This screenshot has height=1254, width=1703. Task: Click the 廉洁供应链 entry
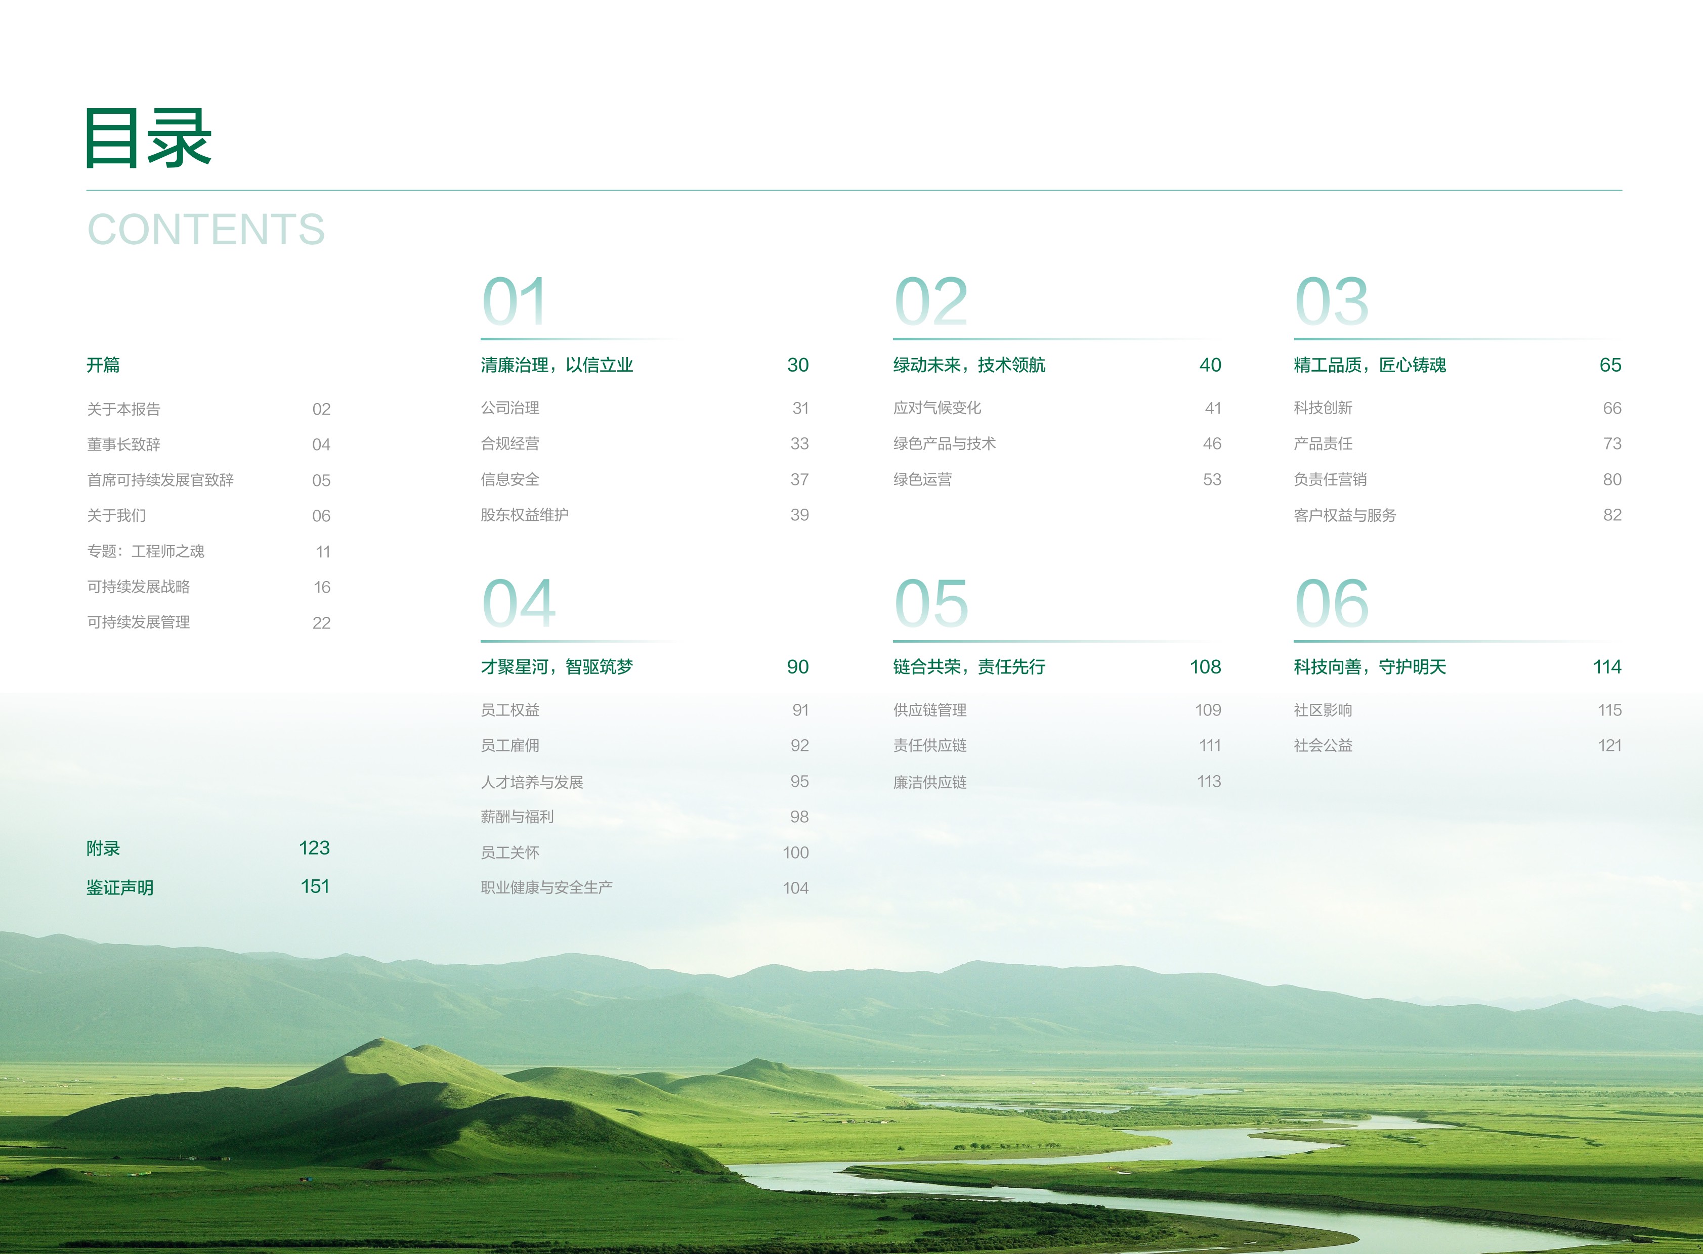click(930, 782)
